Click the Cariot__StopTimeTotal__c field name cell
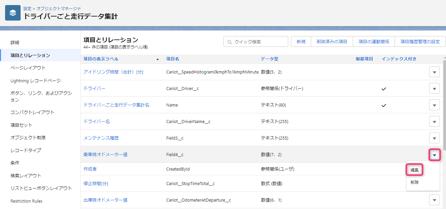The width and height of the screenshot is (446, 209). (x=191, y=184)
